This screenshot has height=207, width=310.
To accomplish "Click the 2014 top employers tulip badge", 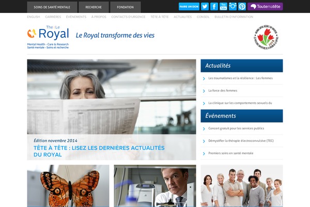I will pyautogui.click(x=266, y=37).
